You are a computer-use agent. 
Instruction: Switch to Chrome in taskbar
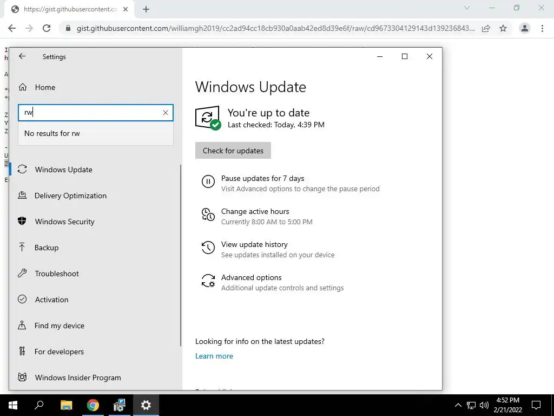(x=93, y=405)
